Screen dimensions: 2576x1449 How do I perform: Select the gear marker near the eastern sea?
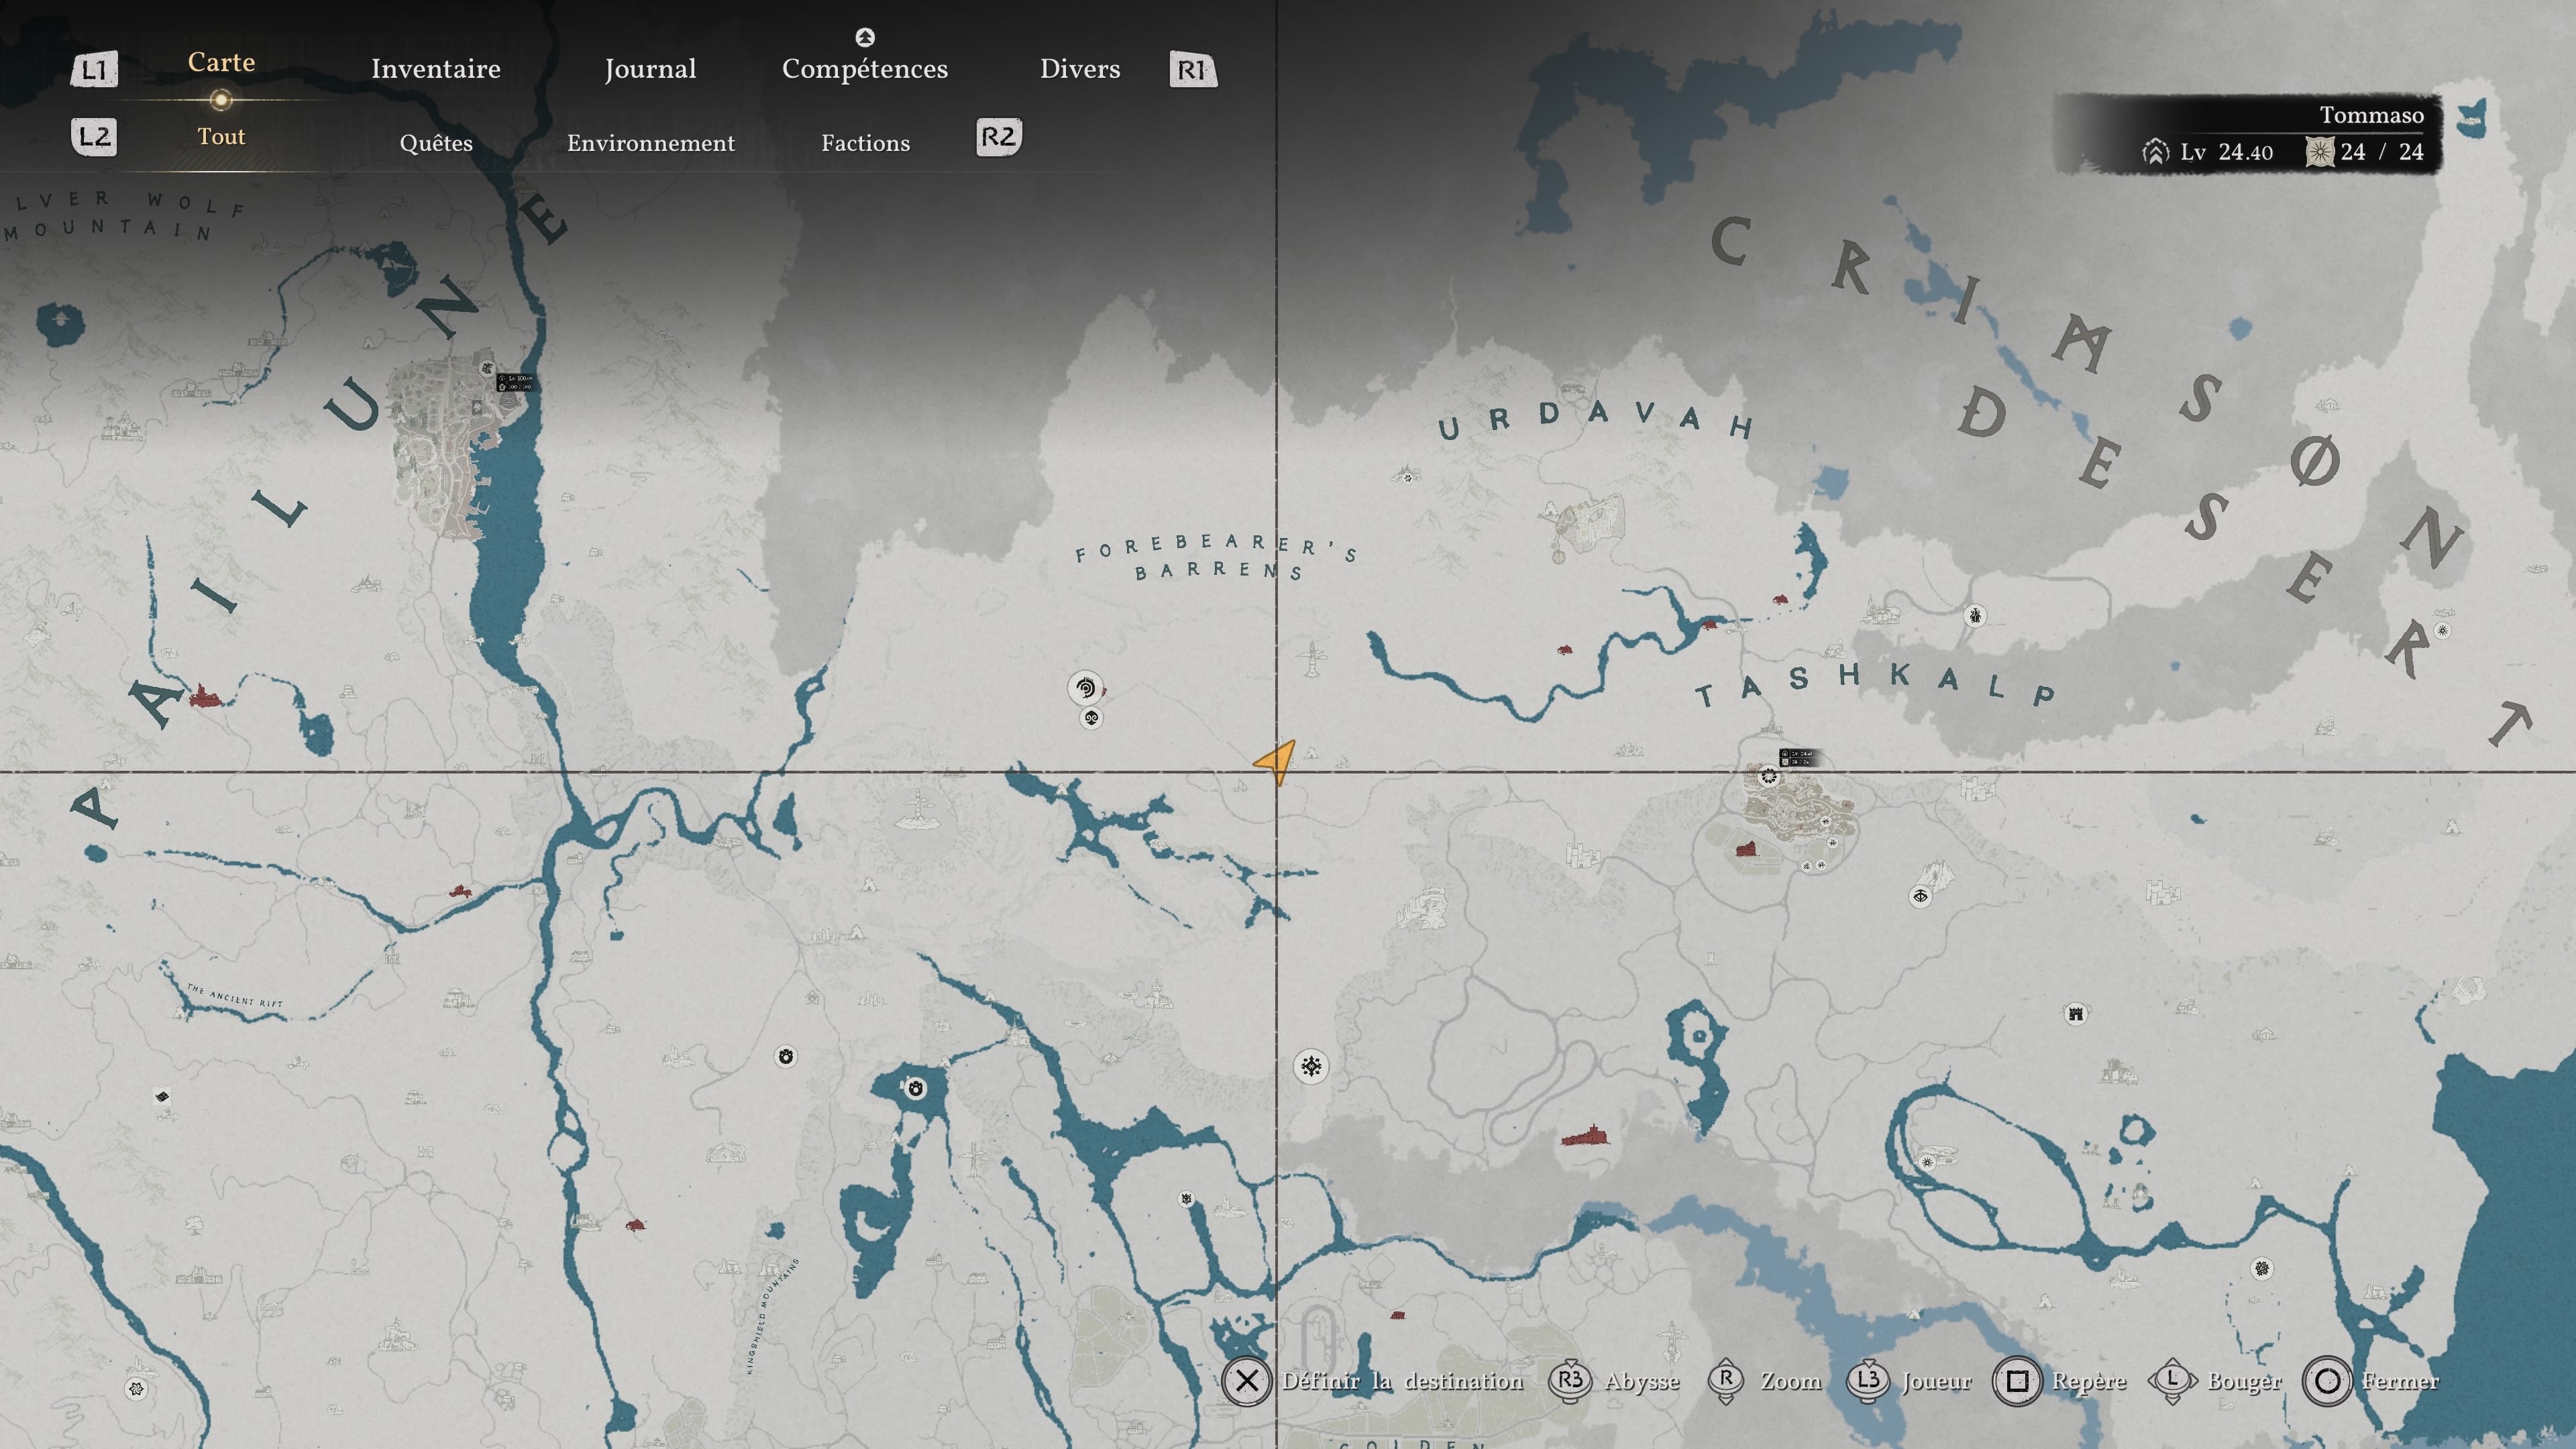[x=2262, y=1269]
